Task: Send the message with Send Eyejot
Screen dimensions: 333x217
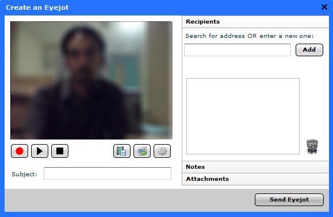Action: (289, 200)
